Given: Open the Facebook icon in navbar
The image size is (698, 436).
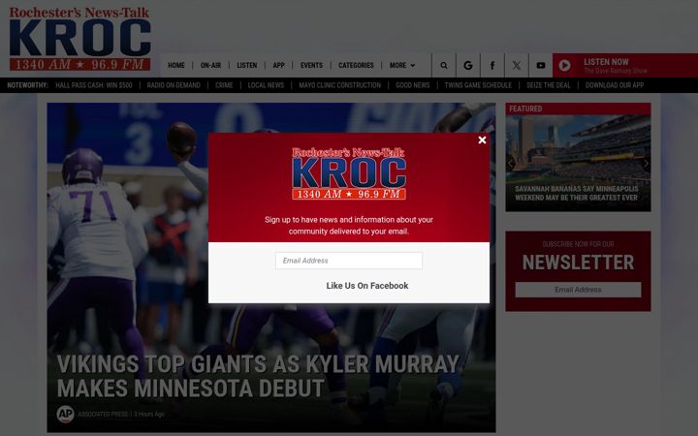Looking at the screenshot, I should pyautogui.click(x=492, y=66).
